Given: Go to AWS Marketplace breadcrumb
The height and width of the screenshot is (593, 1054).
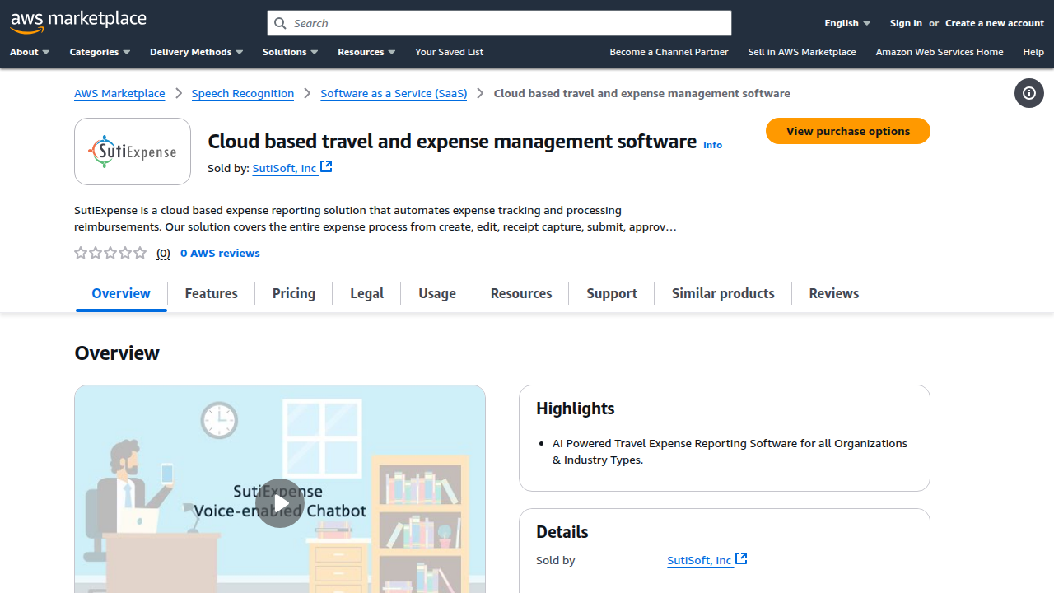Looking at the screenshot, I should coord(119,93).
